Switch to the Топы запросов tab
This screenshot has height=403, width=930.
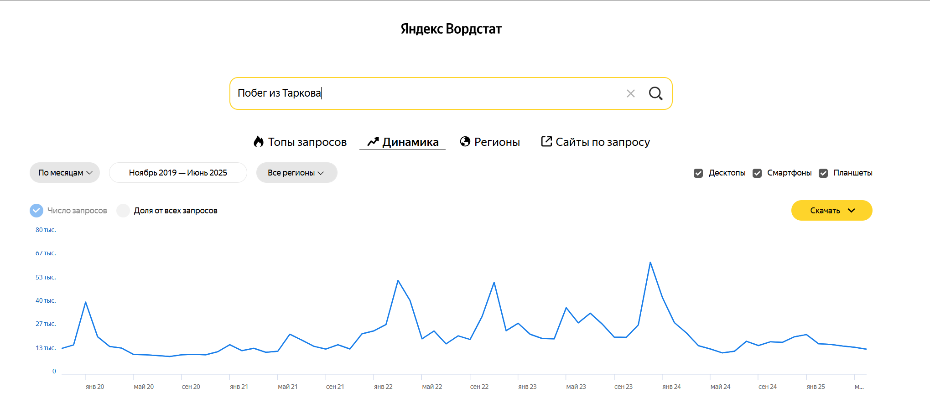click(307, 142)
